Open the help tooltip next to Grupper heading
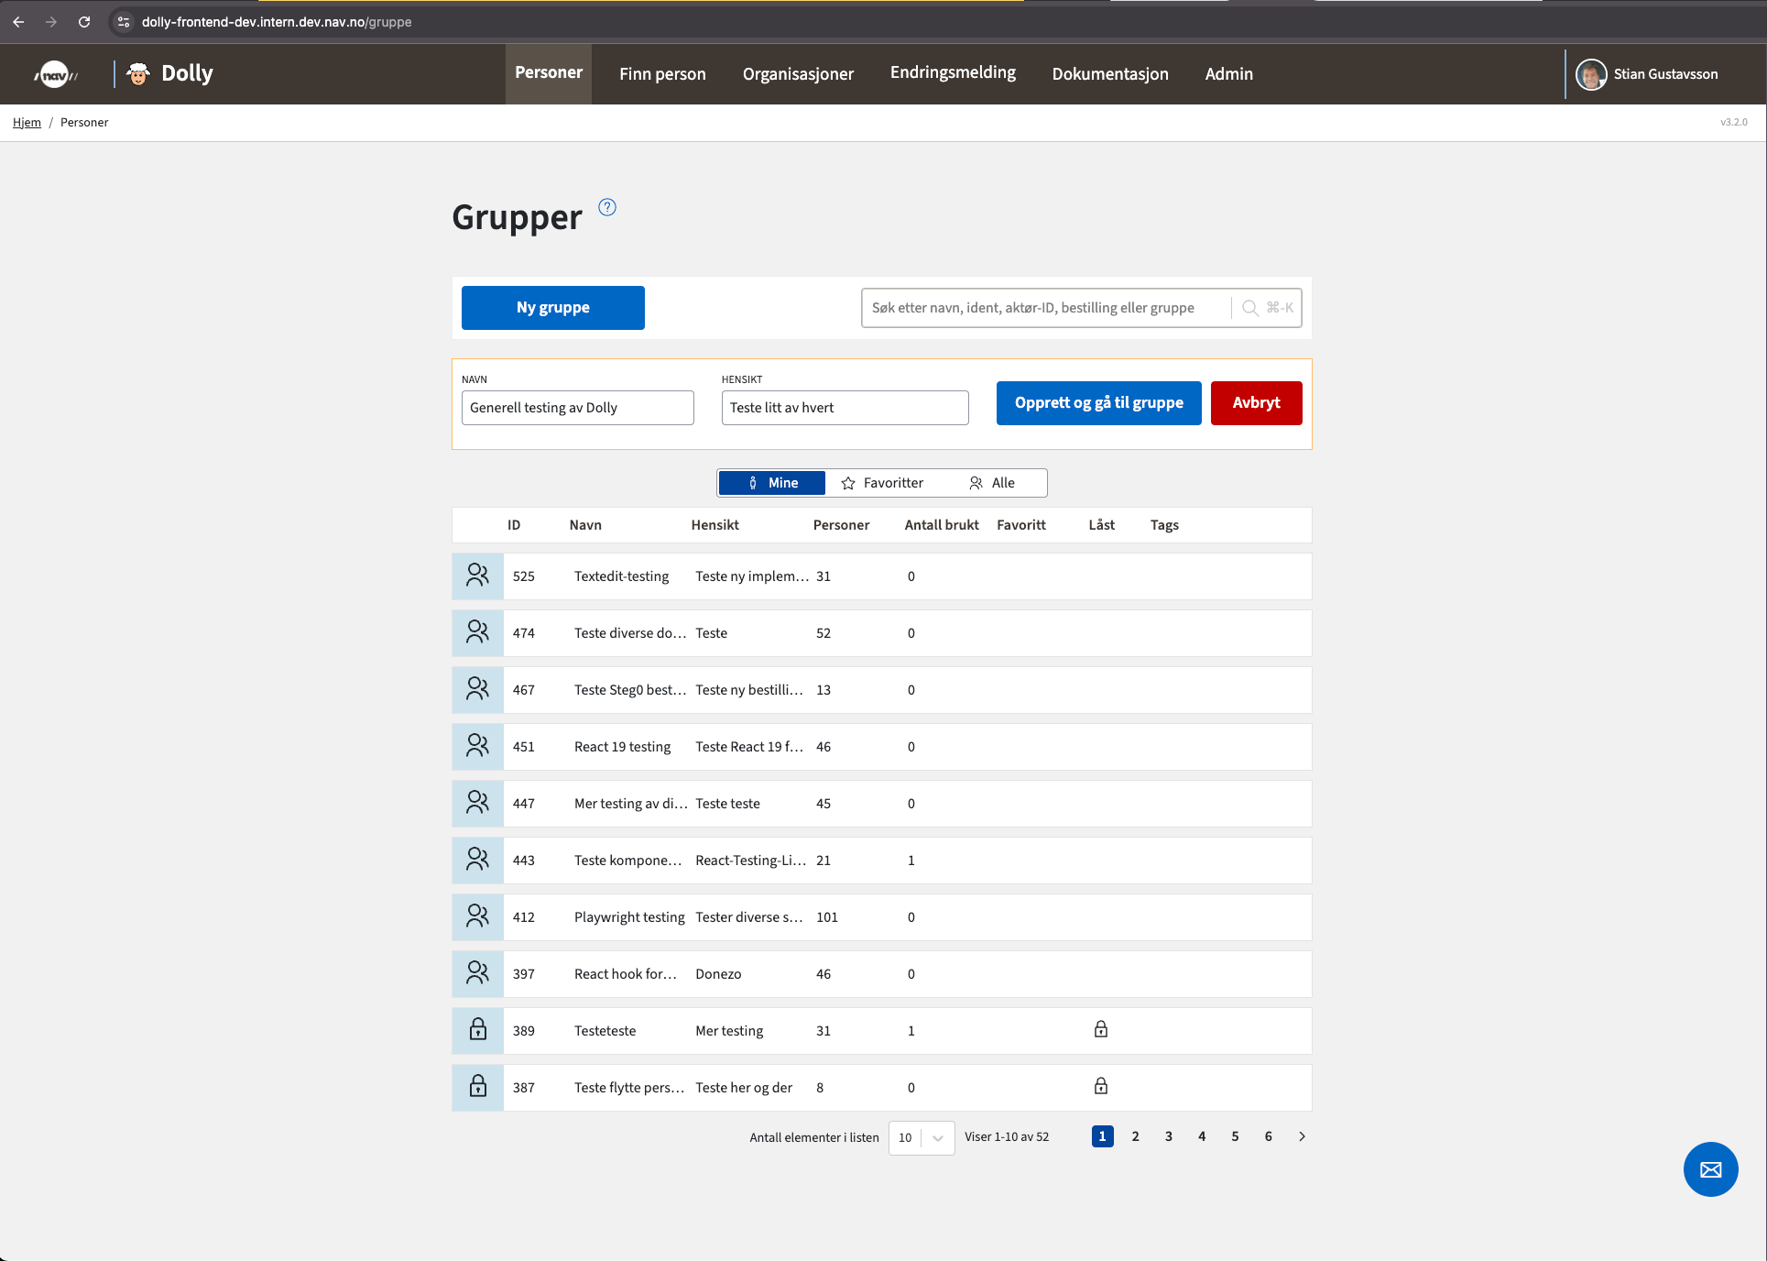The width and height of the screenshot is (1767, 1261). [607, 207]
